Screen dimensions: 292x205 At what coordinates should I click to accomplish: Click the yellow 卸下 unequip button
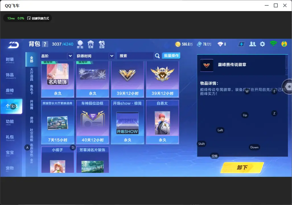pos(242,167)
